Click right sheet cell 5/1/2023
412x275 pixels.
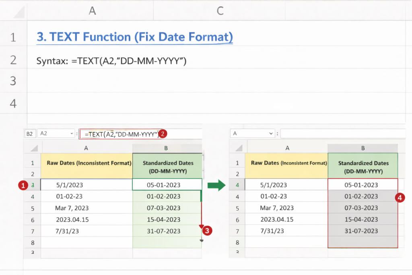click(286, 184)
